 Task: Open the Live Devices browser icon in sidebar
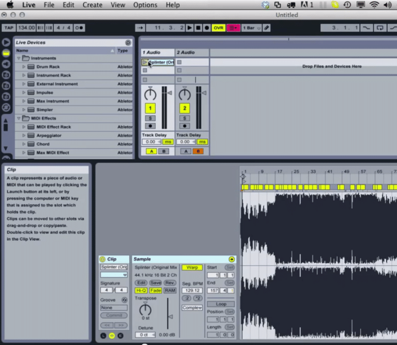point(6,53)
